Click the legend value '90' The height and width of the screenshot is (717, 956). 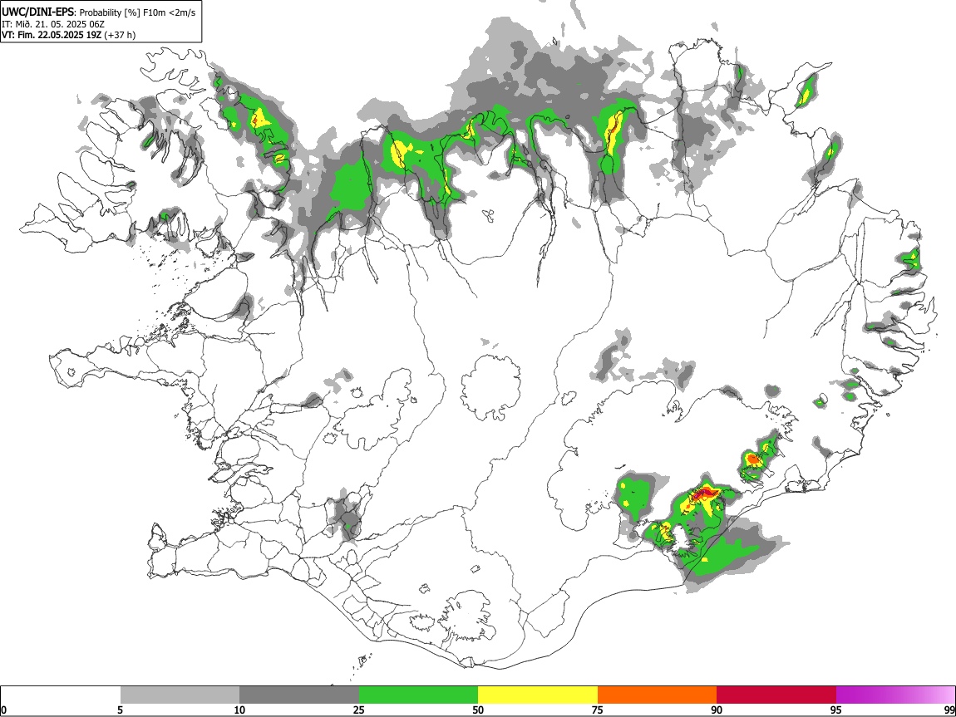pyautogui.click(x=717, y=710)
